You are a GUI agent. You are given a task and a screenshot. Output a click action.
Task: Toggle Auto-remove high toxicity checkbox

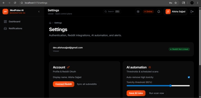coord(189,77)
